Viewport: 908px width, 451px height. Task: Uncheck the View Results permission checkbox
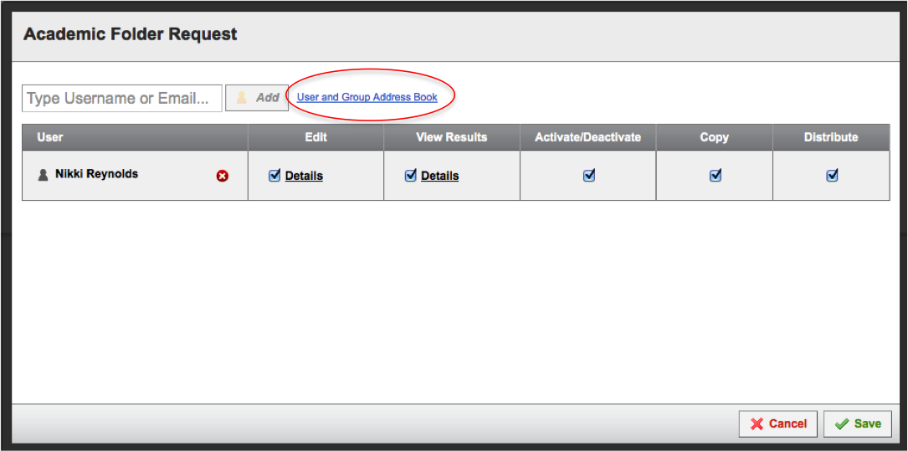tap(411, 176)
